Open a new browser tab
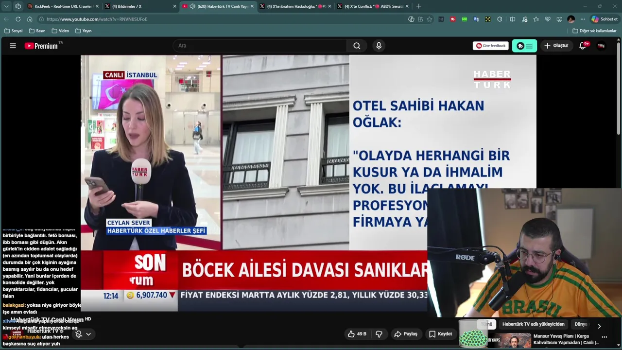Image resolution: width=622 pixels, height=350 pixels. [419, 6]
